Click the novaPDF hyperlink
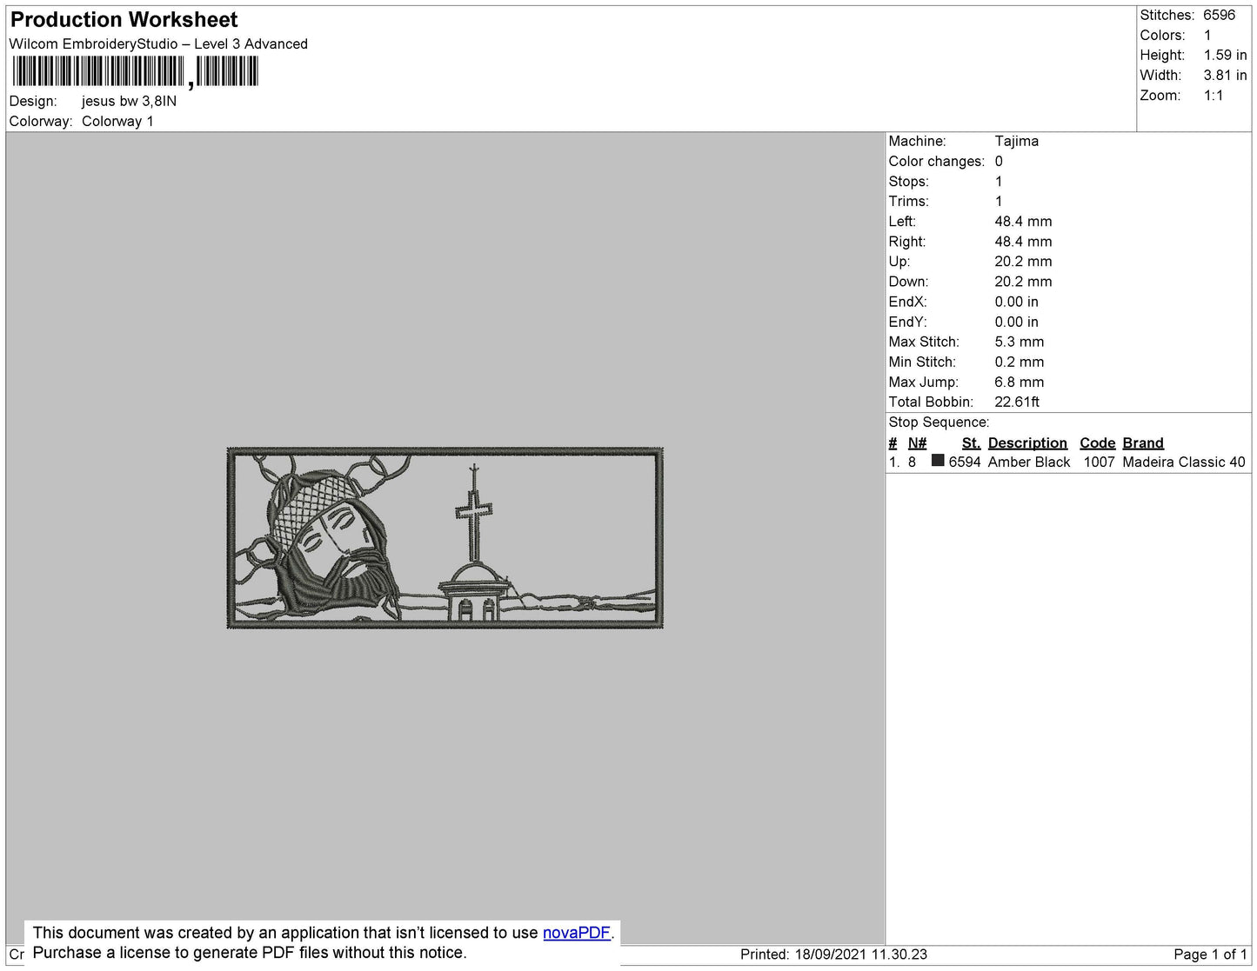 tap(577, 933)
